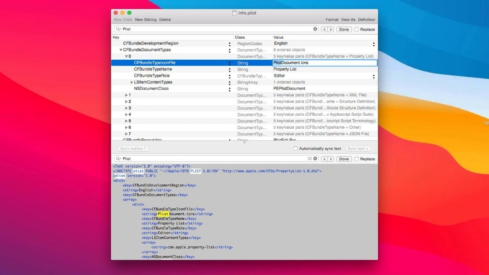This screenshot has height=275, width=489.
Task: Open key popup for CFBundleTypeRole row
Action: tap(230, 76)
